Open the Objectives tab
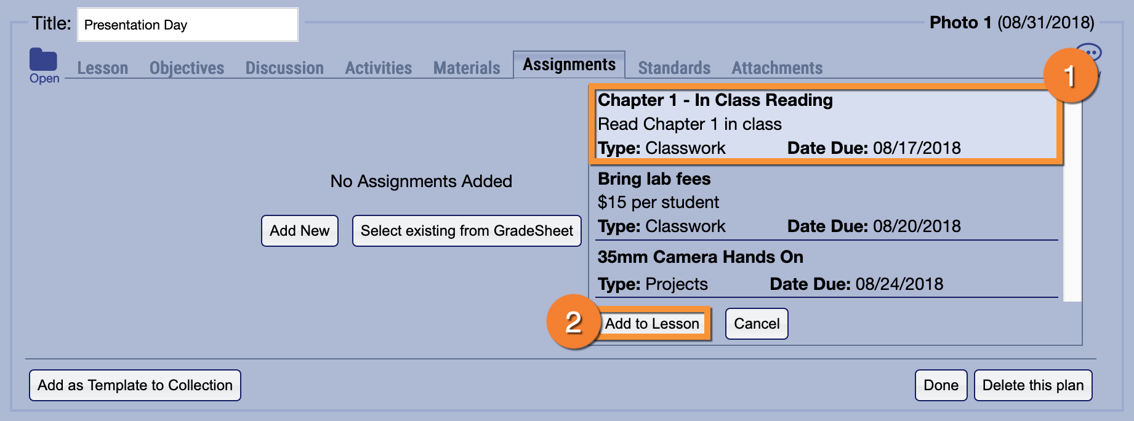 (x=187, y=68)
